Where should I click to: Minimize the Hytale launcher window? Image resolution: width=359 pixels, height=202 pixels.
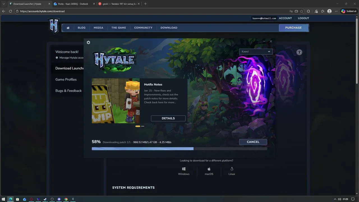[264, 42]
